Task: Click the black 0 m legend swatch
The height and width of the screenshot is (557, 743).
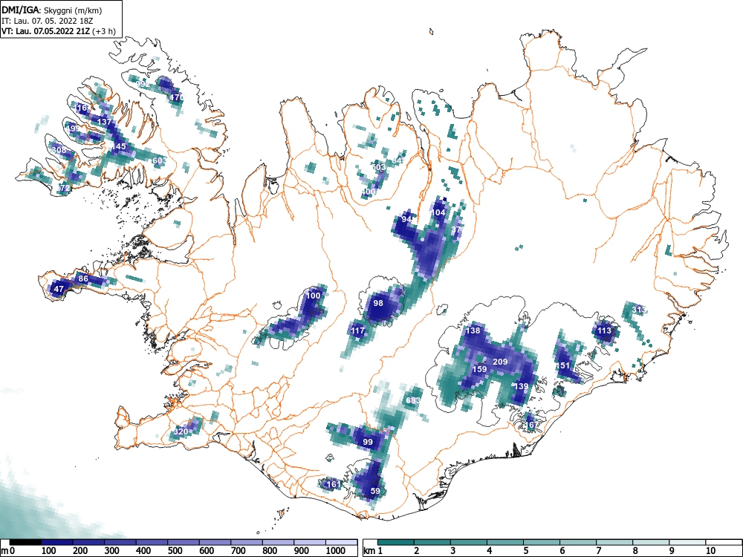Action: click(x=25, y=542)
